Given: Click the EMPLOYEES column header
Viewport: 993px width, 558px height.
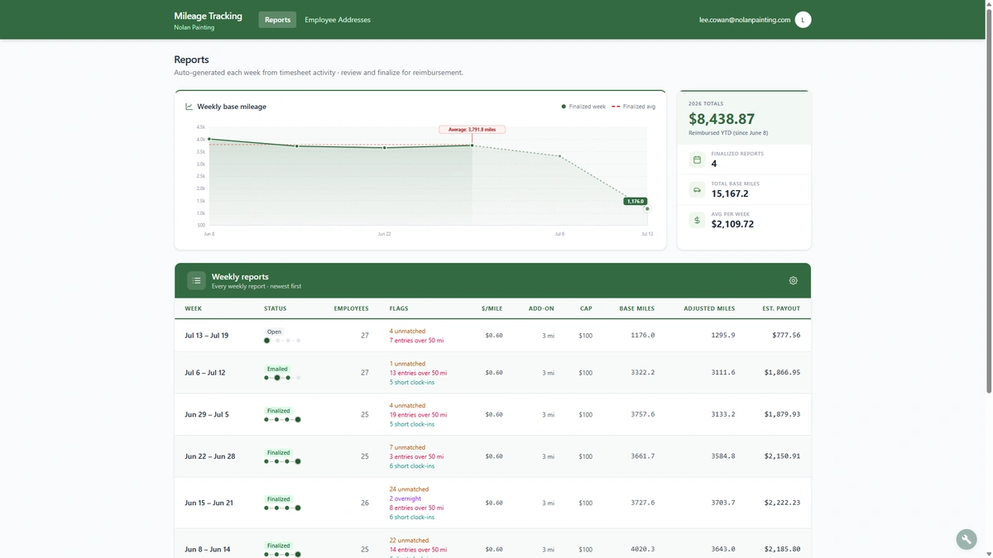Looking at the screenshot, I should [x=351, y=308].
